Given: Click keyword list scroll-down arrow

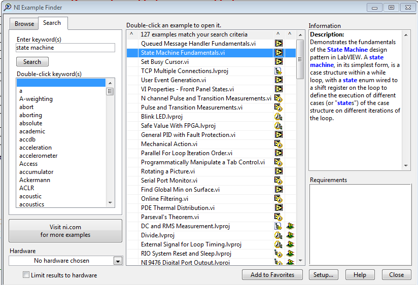Looking at the screenshot, I should pyautogui.click(x=110, y=203).
